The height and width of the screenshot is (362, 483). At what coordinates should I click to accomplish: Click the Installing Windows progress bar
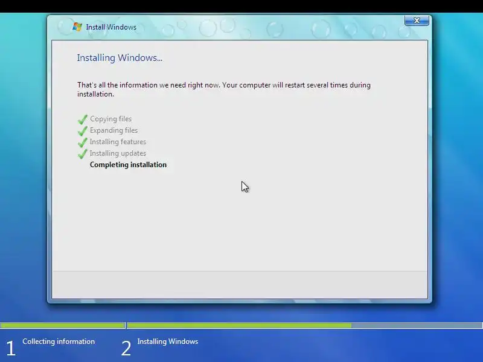[305, 325]
